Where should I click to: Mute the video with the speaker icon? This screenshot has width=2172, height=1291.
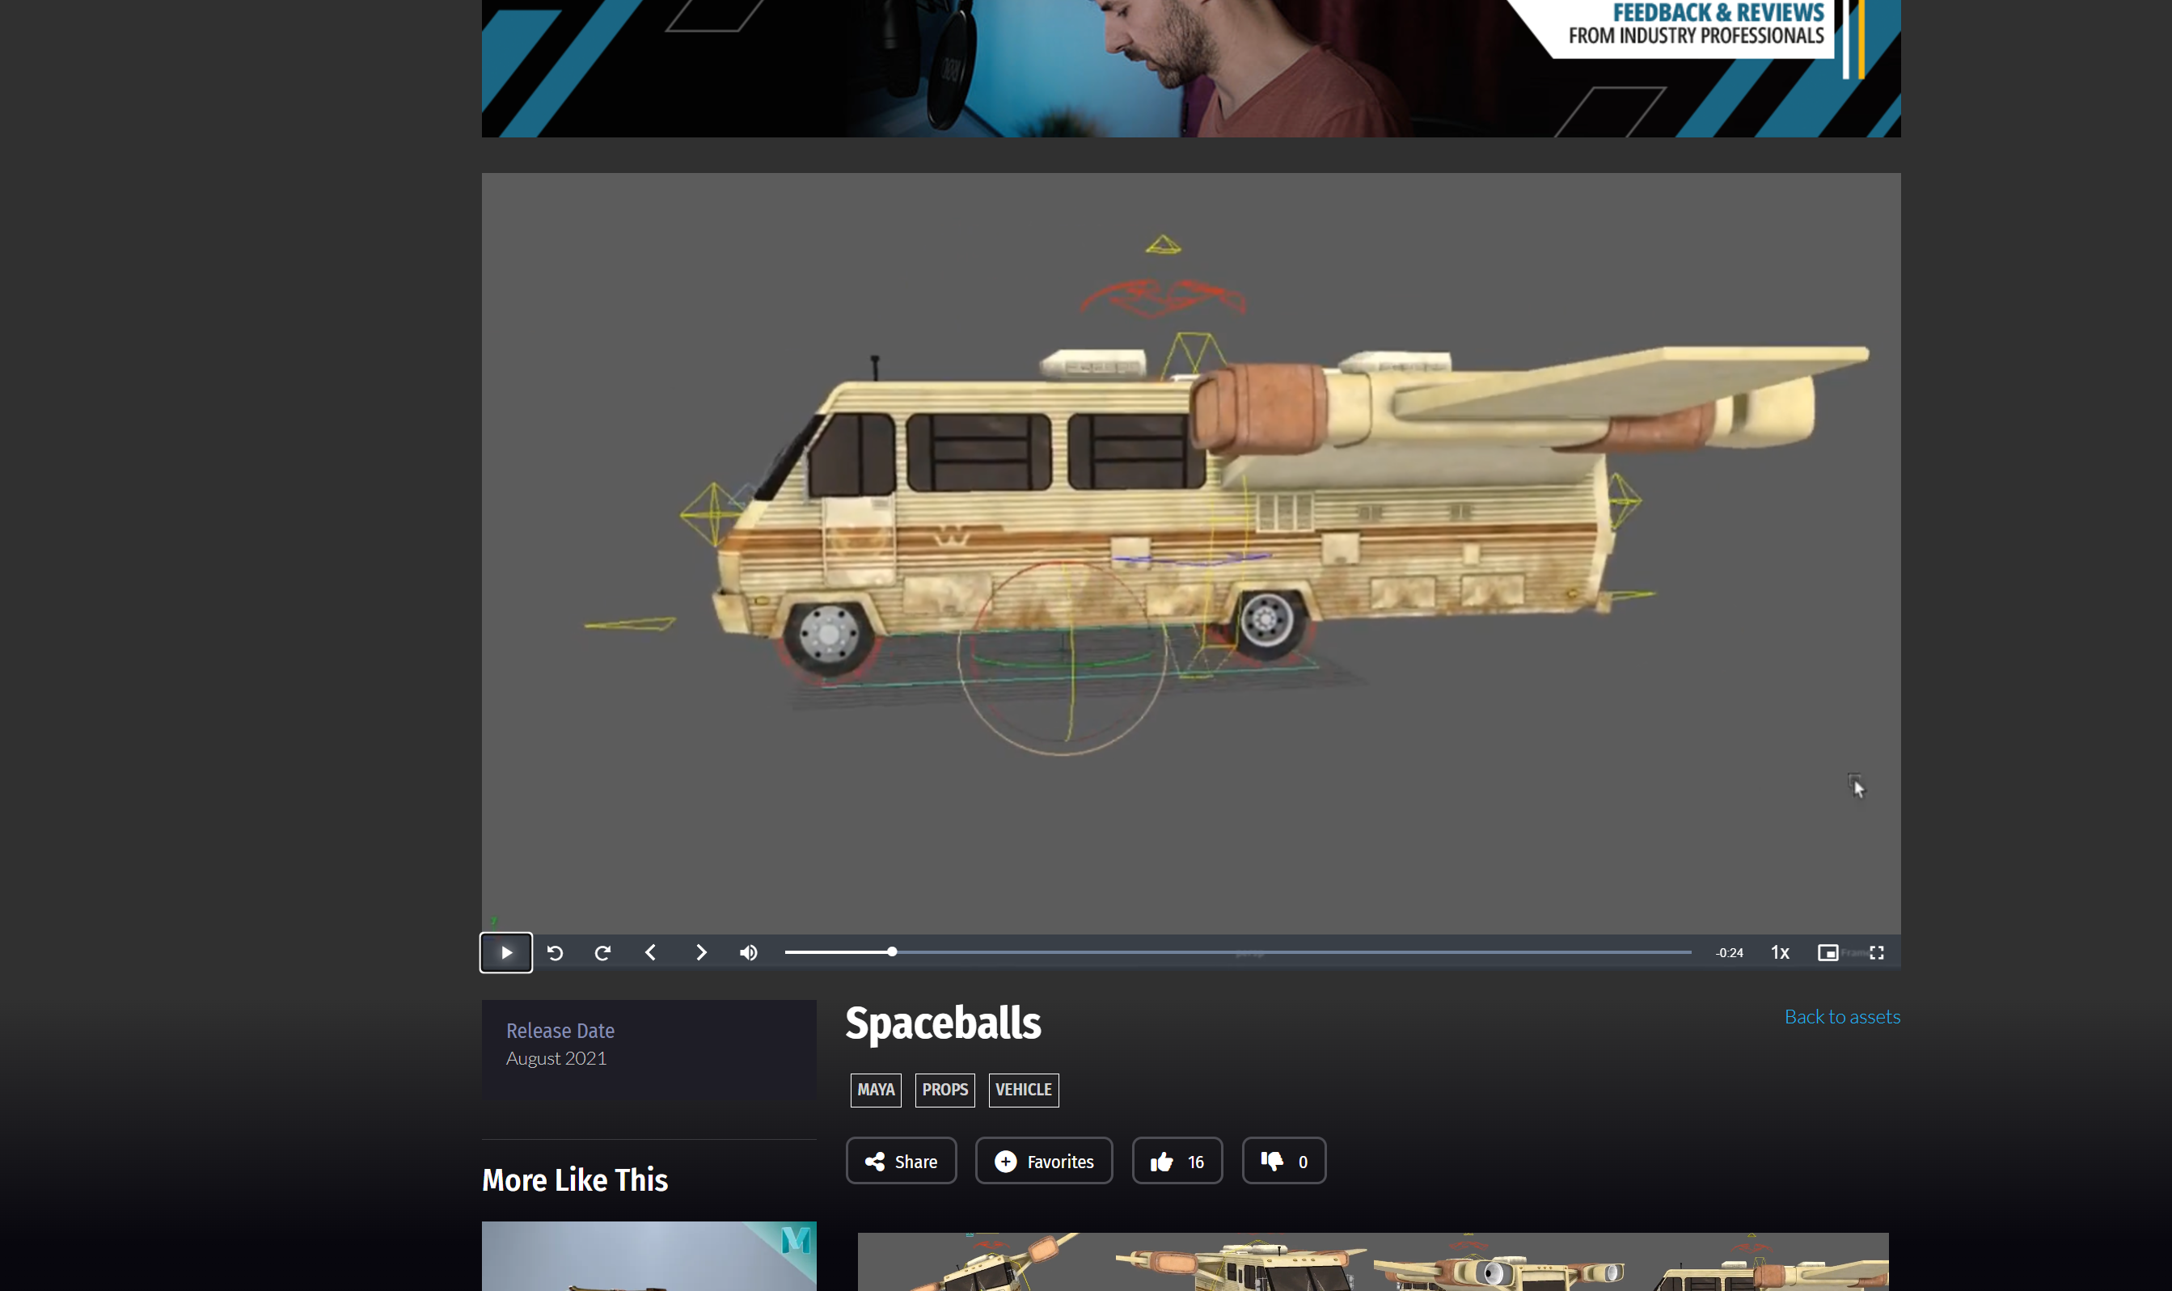point(748,952)
